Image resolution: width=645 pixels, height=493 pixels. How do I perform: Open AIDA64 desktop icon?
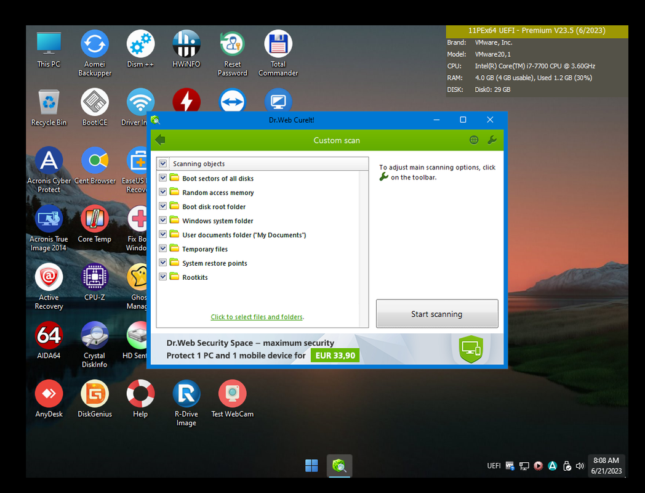tap(49, 341)
